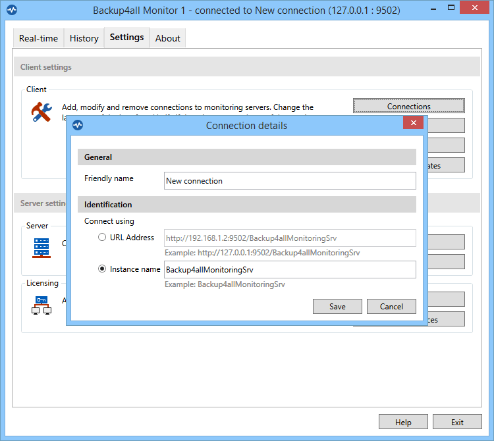
Task: Close the Connection details dialog
Action: pyautogui.click(x=413, y=124)
